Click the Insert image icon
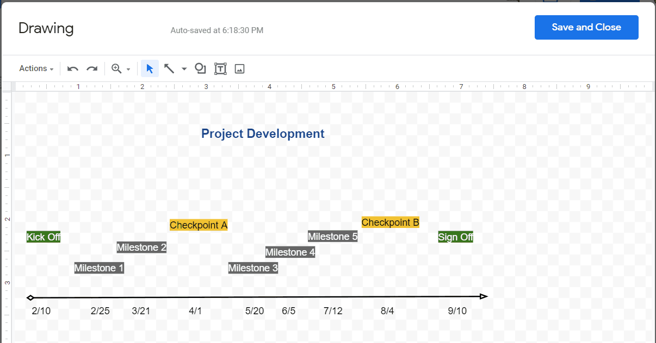The width and height of the screenshot is (656, 343). click(239, 68)
